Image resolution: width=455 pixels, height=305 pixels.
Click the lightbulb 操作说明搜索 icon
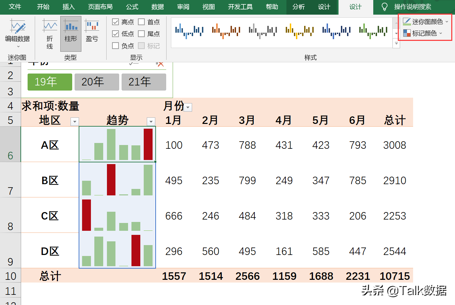tap(385, 6)
